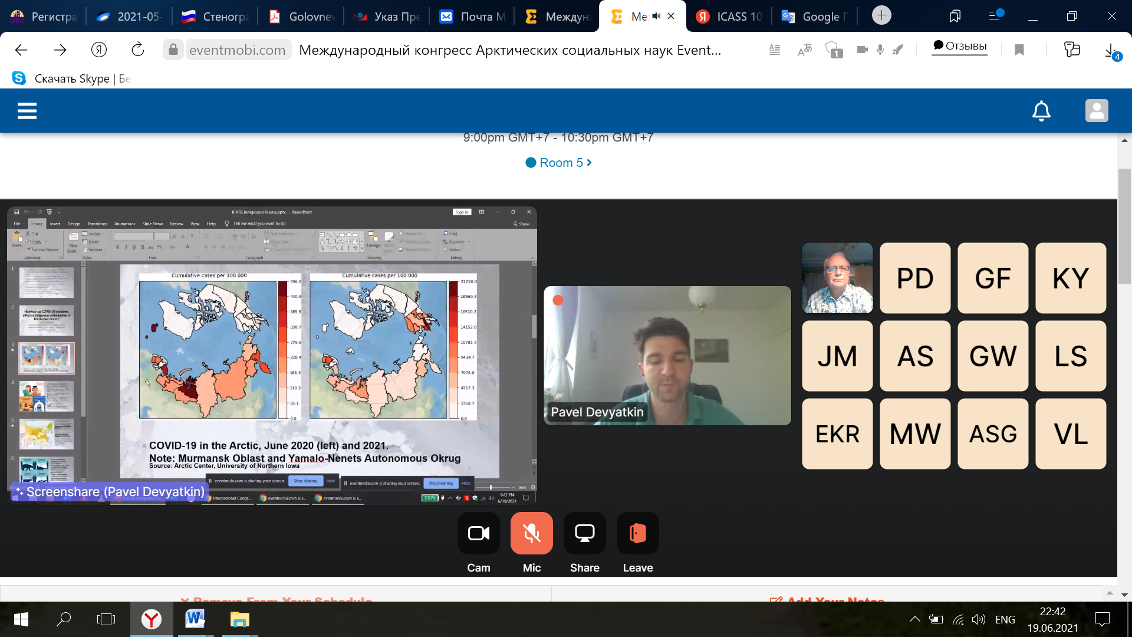The image size is (1132, 637).
Task: Bookmark this page in address bar
Action: (1019, 50)
